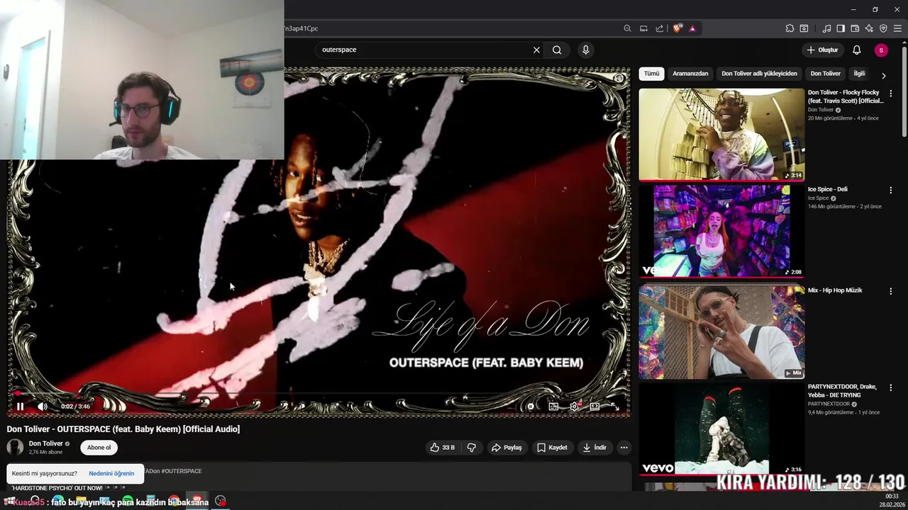The height and width of the screenshot is (510, 908).
Task: Select the İlgili filter chip
Action: [x=859, y=74]
